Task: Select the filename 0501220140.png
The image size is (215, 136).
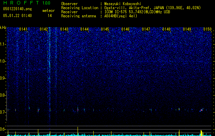Action: point(17,9)
